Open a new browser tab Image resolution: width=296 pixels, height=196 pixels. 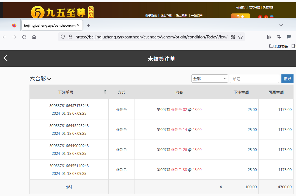pos(88,26)
